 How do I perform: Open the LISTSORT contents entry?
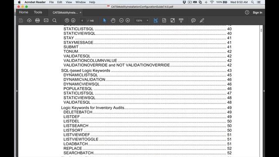73,130
